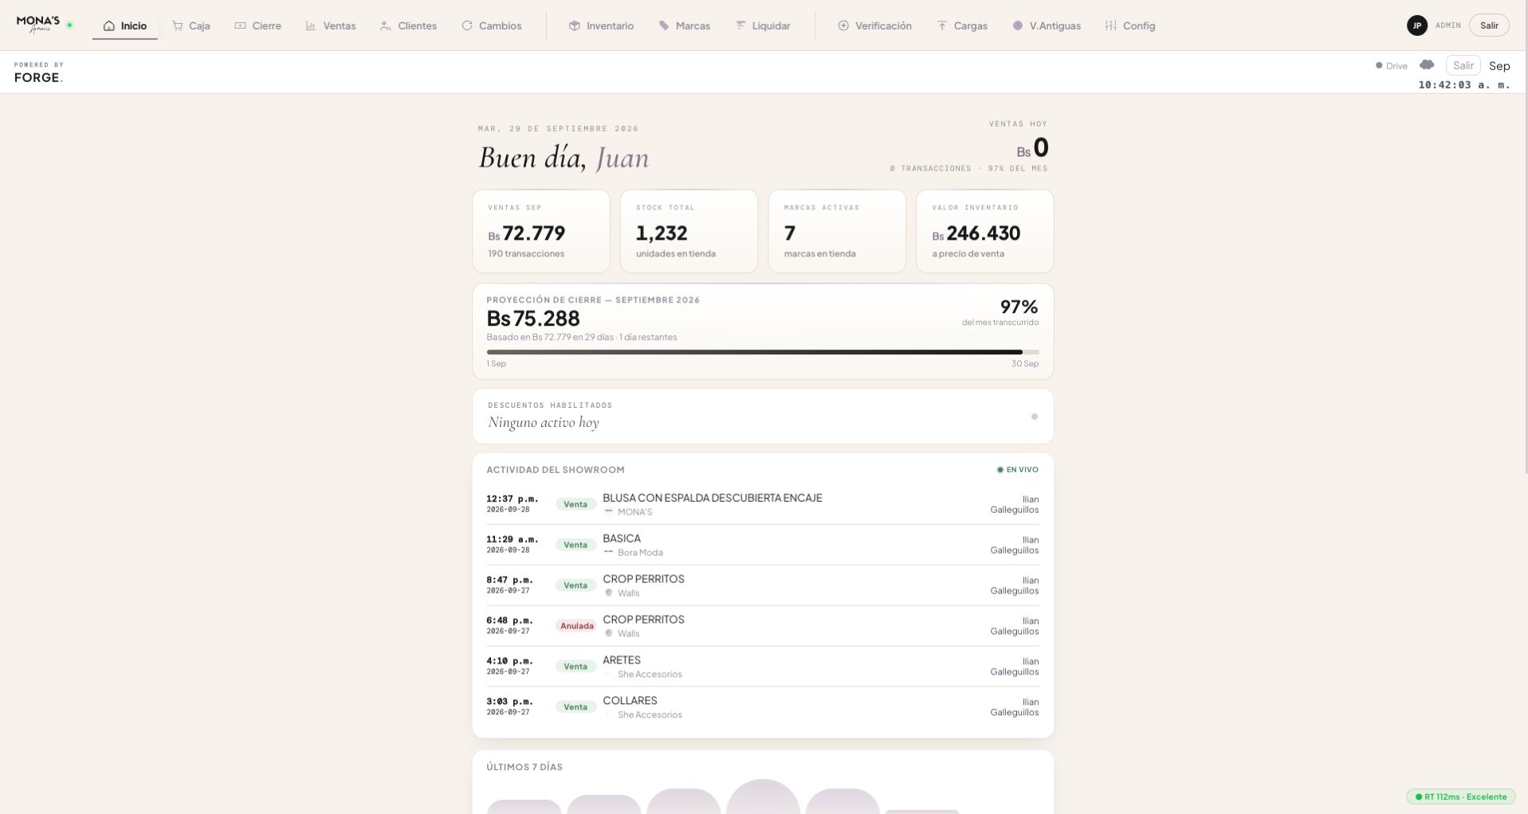Click the Cierre register icon
The image size is (1528, 814).
tap(240, 25)
